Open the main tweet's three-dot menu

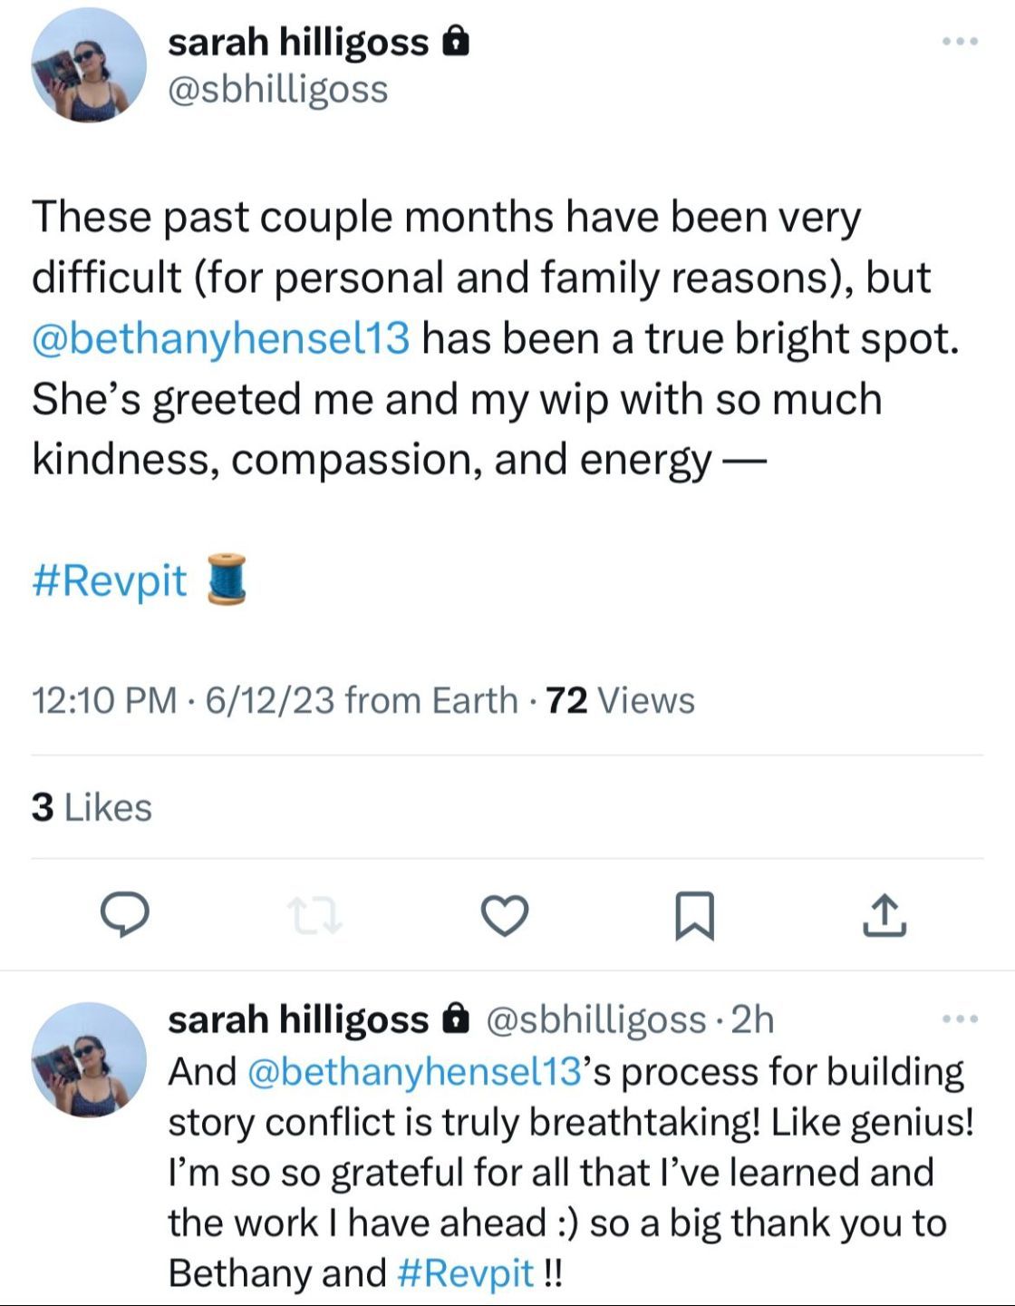[x=960, y=42]
